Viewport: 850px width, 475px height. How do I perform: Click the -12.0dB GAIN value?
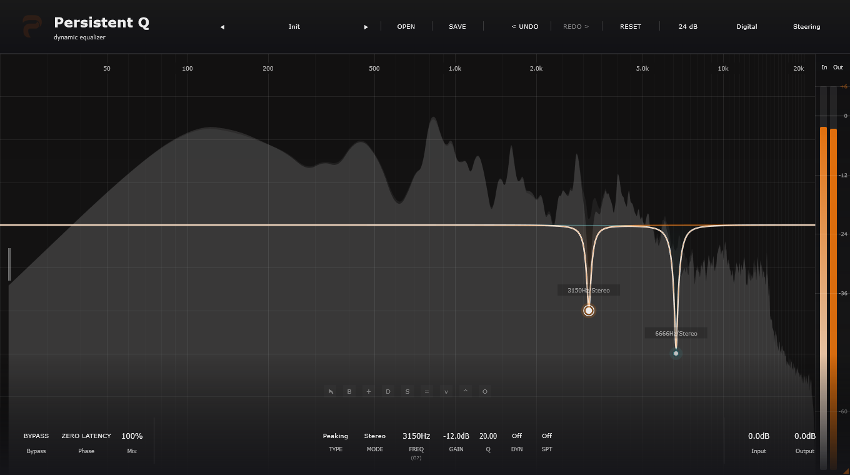pyautogui.click(x=456, y=436)
